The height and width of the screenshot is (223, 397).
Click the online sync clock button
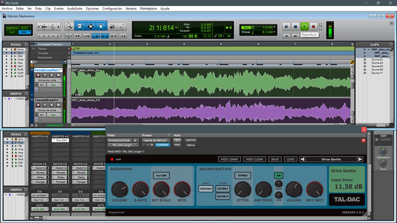(287, 26)
